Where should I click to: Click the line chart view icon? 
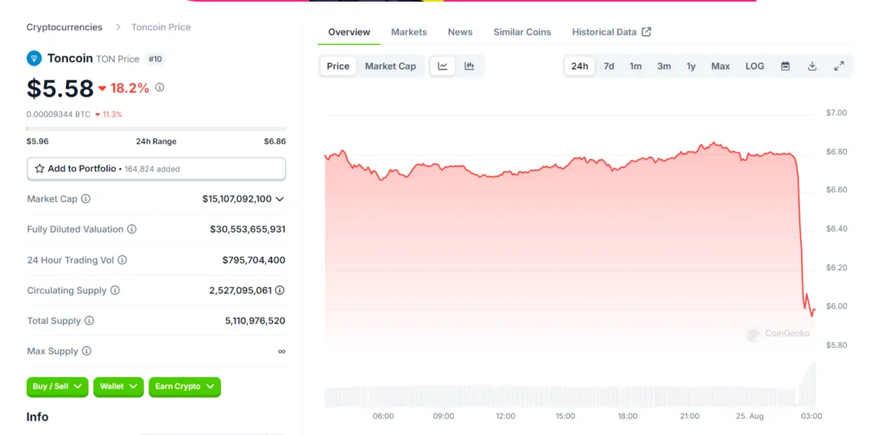click(442, 66)
